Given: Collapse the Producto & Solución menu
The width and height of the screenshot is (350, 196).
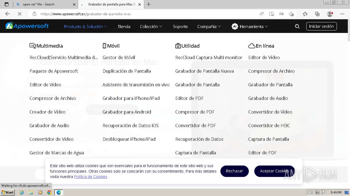Looking at the screenshot, I should 86,26.
